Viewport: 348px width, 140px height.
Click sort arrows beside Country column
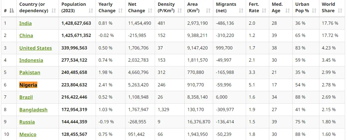[x=54, y=11]
